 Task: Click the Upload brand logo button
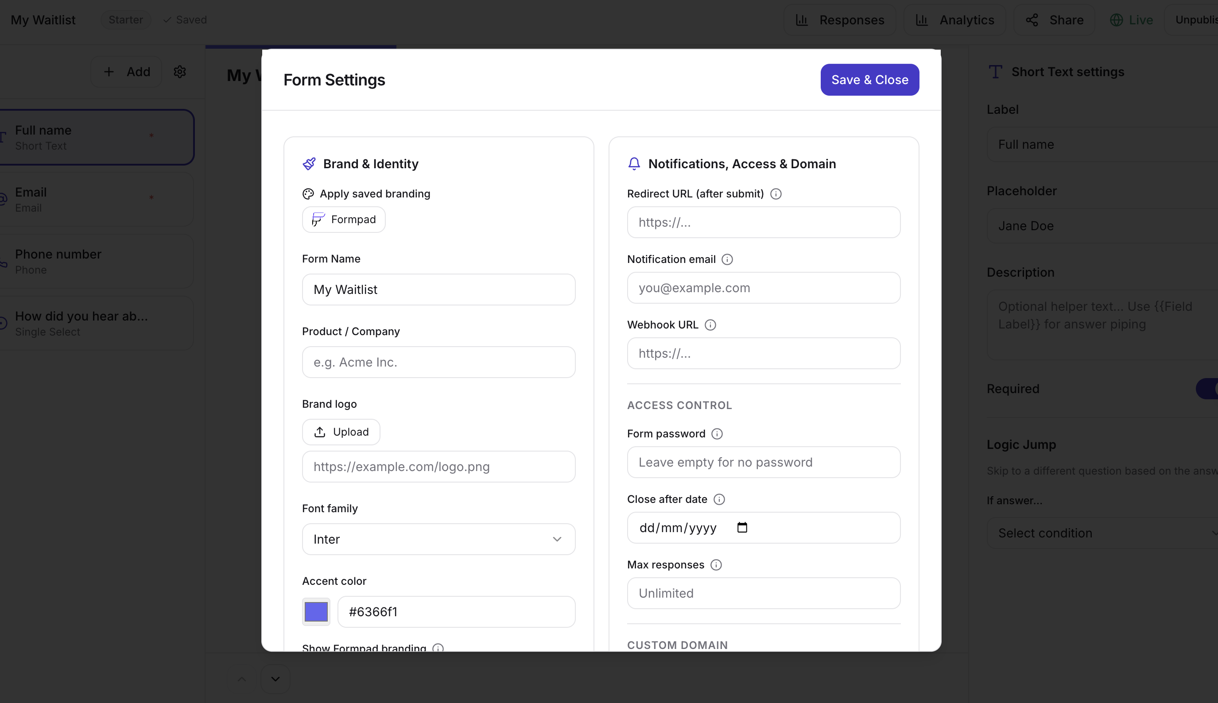click(341, 432)
